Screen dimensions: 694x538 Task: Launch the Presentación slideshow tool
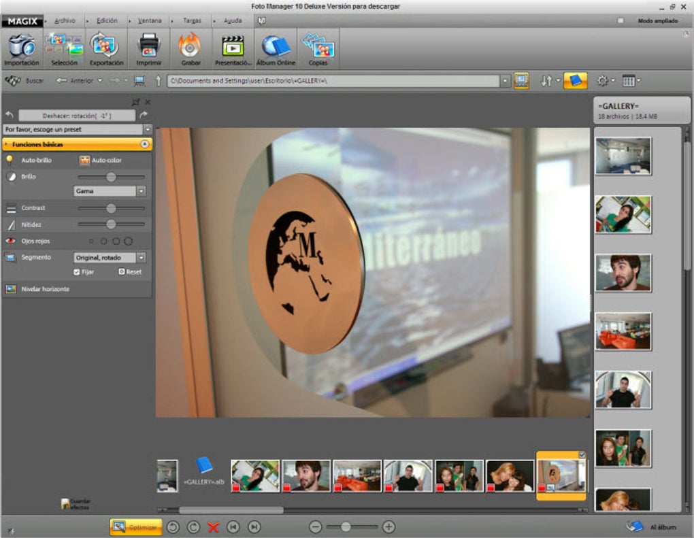tap(233, 49)
